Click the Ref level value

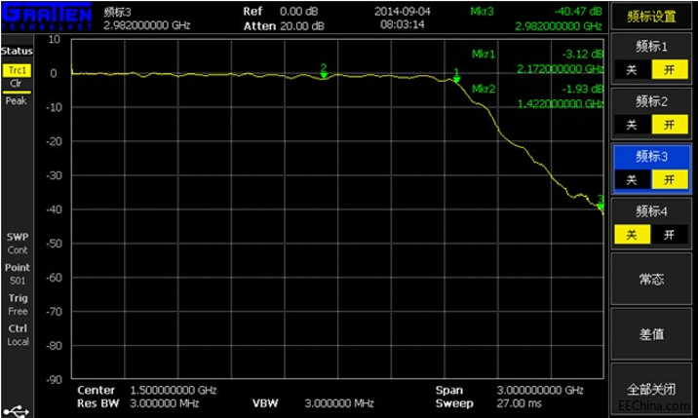(x=298, y=12)
